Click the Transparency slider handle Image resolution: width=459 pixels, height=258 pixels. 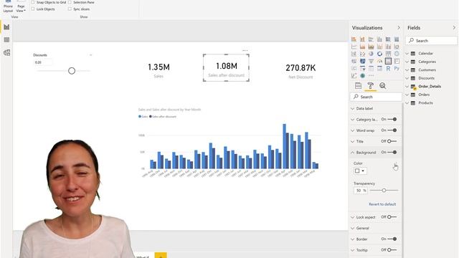pyautogui.click(x=384, y=191)
